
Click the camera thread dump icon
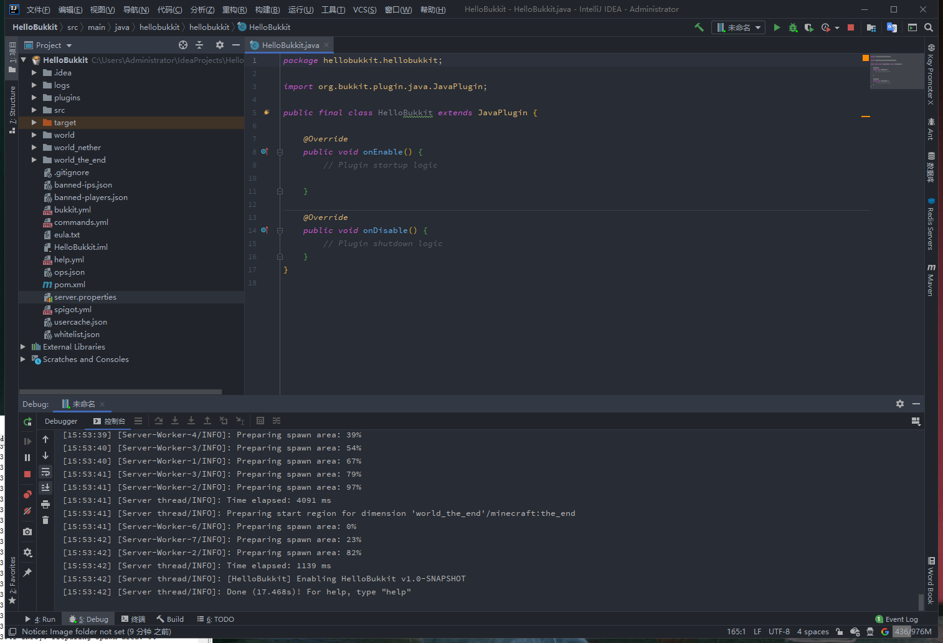(27, 531)
